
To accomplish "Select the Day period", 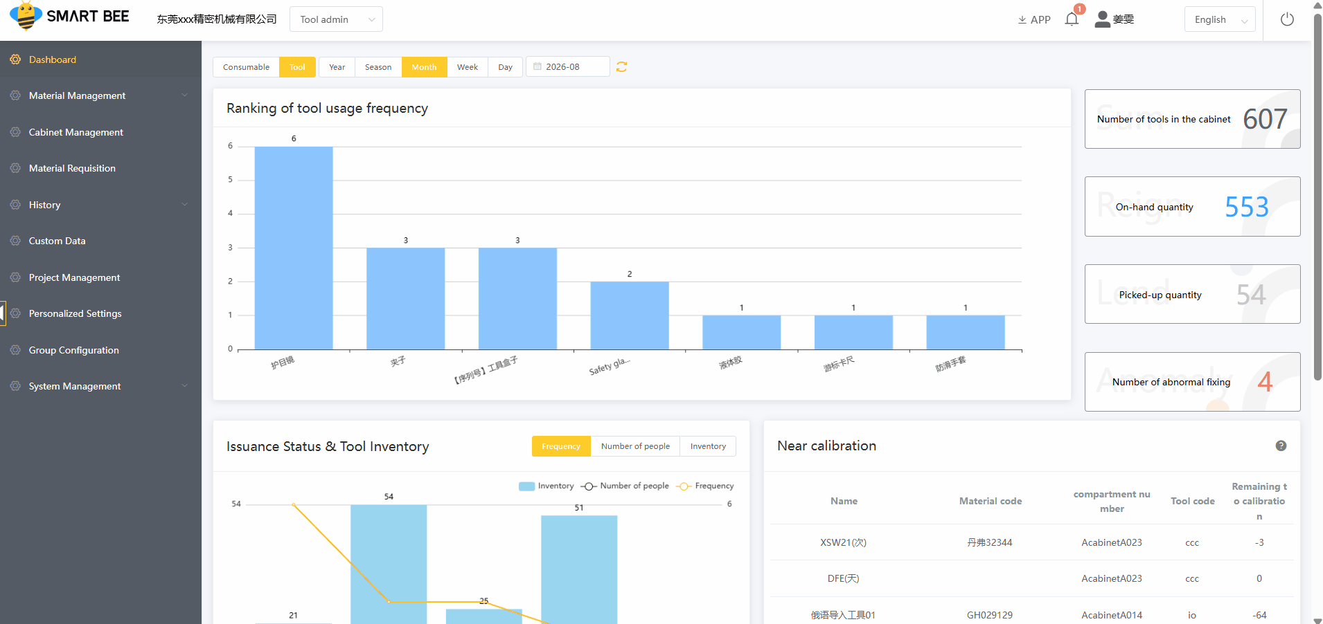I will pyautogui.click(x=505, y=67).
